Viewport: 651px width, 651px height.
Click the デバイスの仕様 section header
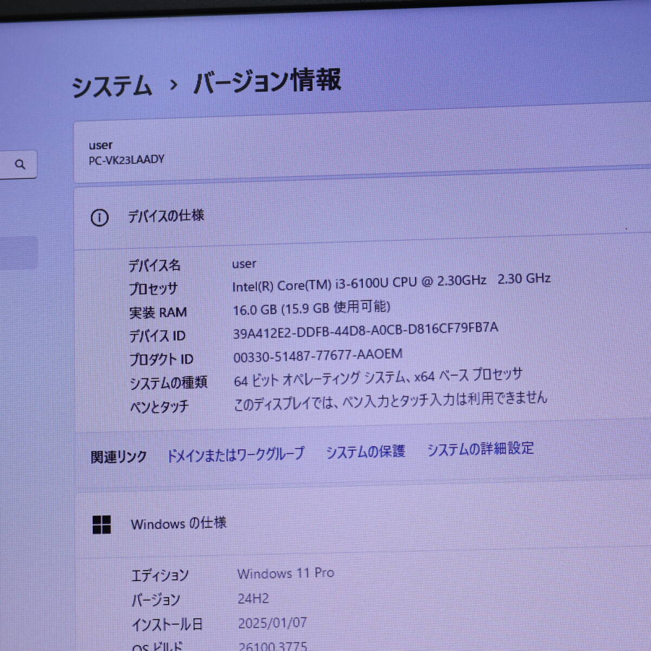(166, 215)
